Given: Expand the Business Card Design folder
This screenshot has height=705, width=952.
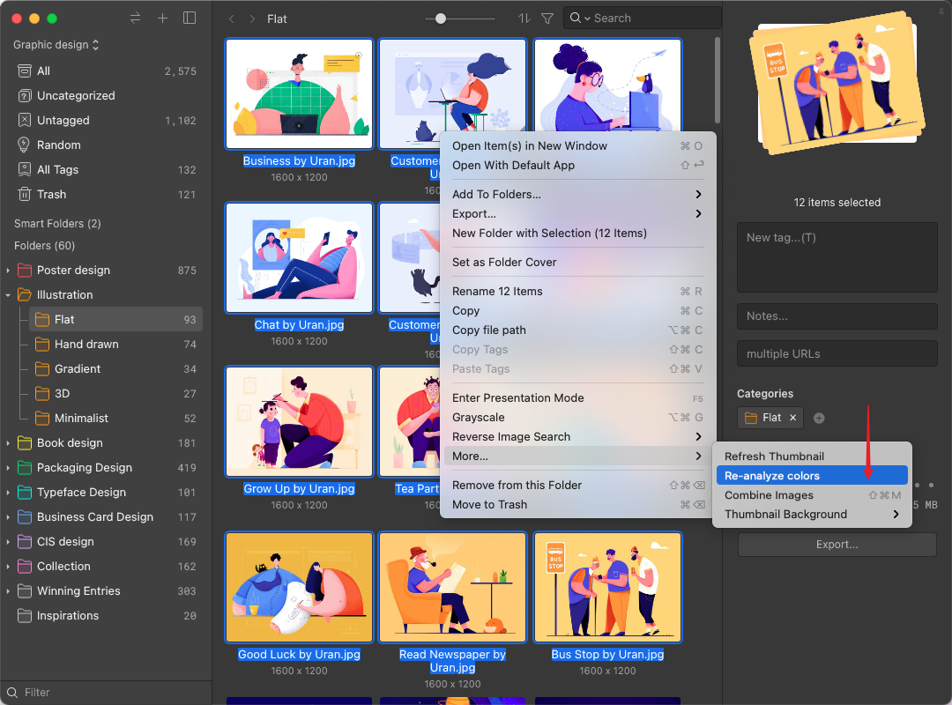Looking at the screenshot, I should point(8,517).
